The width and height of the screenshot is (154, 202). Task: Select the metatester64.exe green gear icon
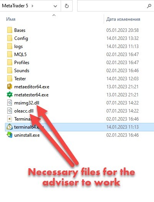pyautogui.click(x=10, y=95)
